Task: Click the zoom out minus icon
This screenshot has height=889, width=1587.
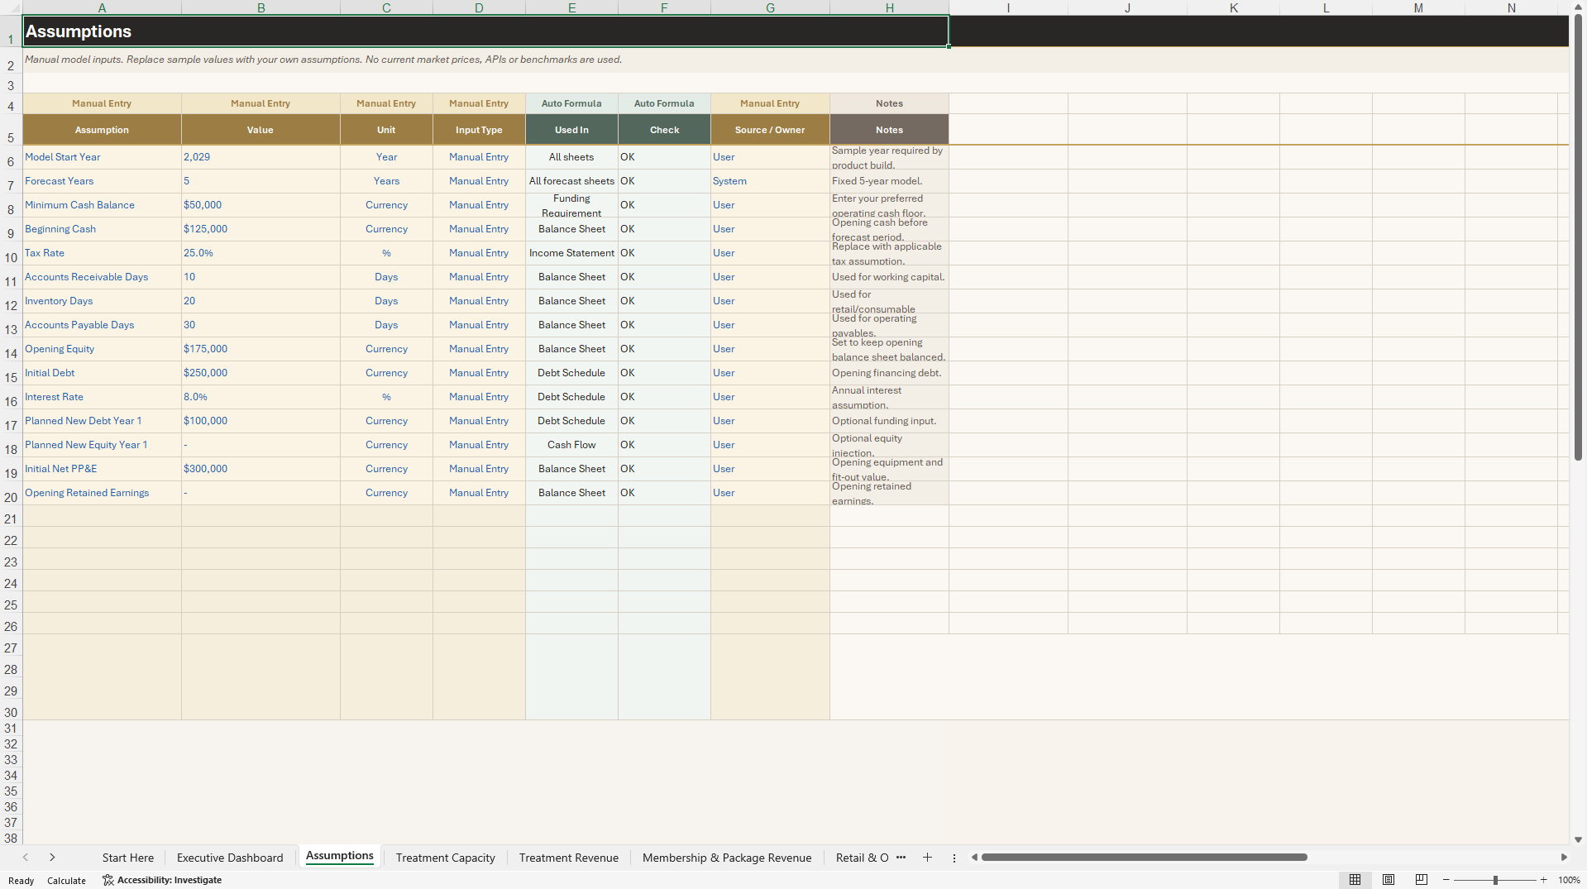Action: click(x=1446, y=880)
